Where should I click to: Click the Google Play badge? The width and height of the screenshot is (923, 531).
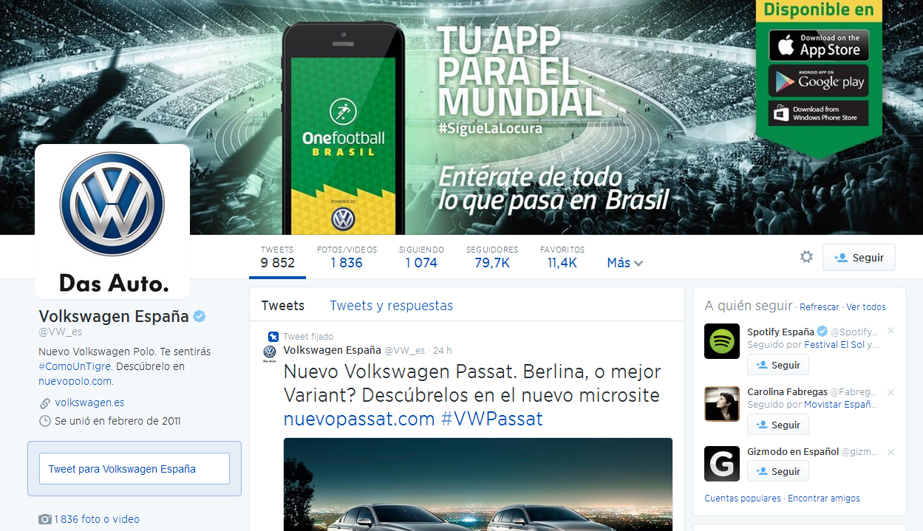coord(819,81)
